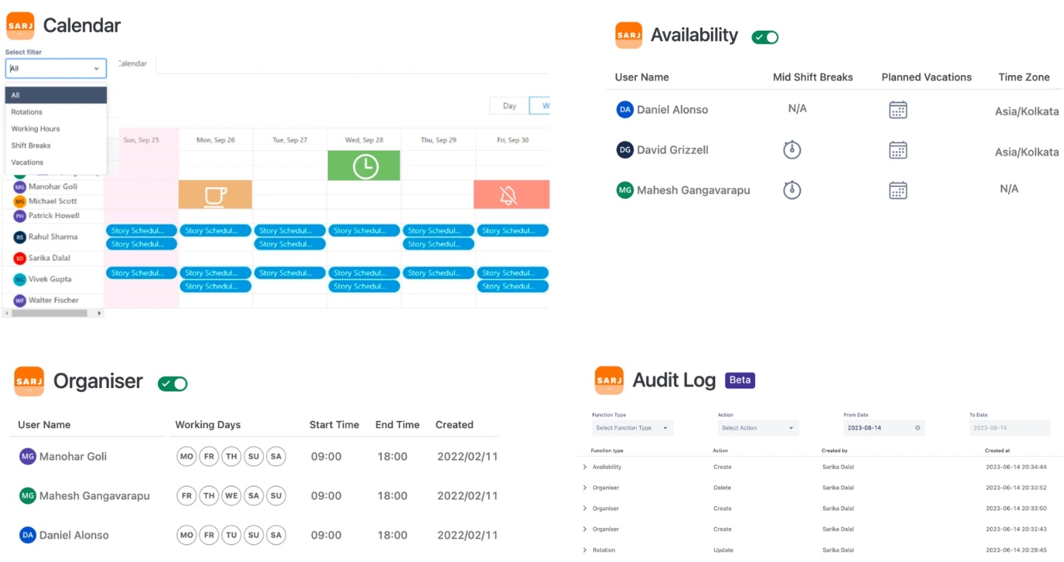Open the Select Action dropdown
1064x562 pixels.
pos(758,428)
